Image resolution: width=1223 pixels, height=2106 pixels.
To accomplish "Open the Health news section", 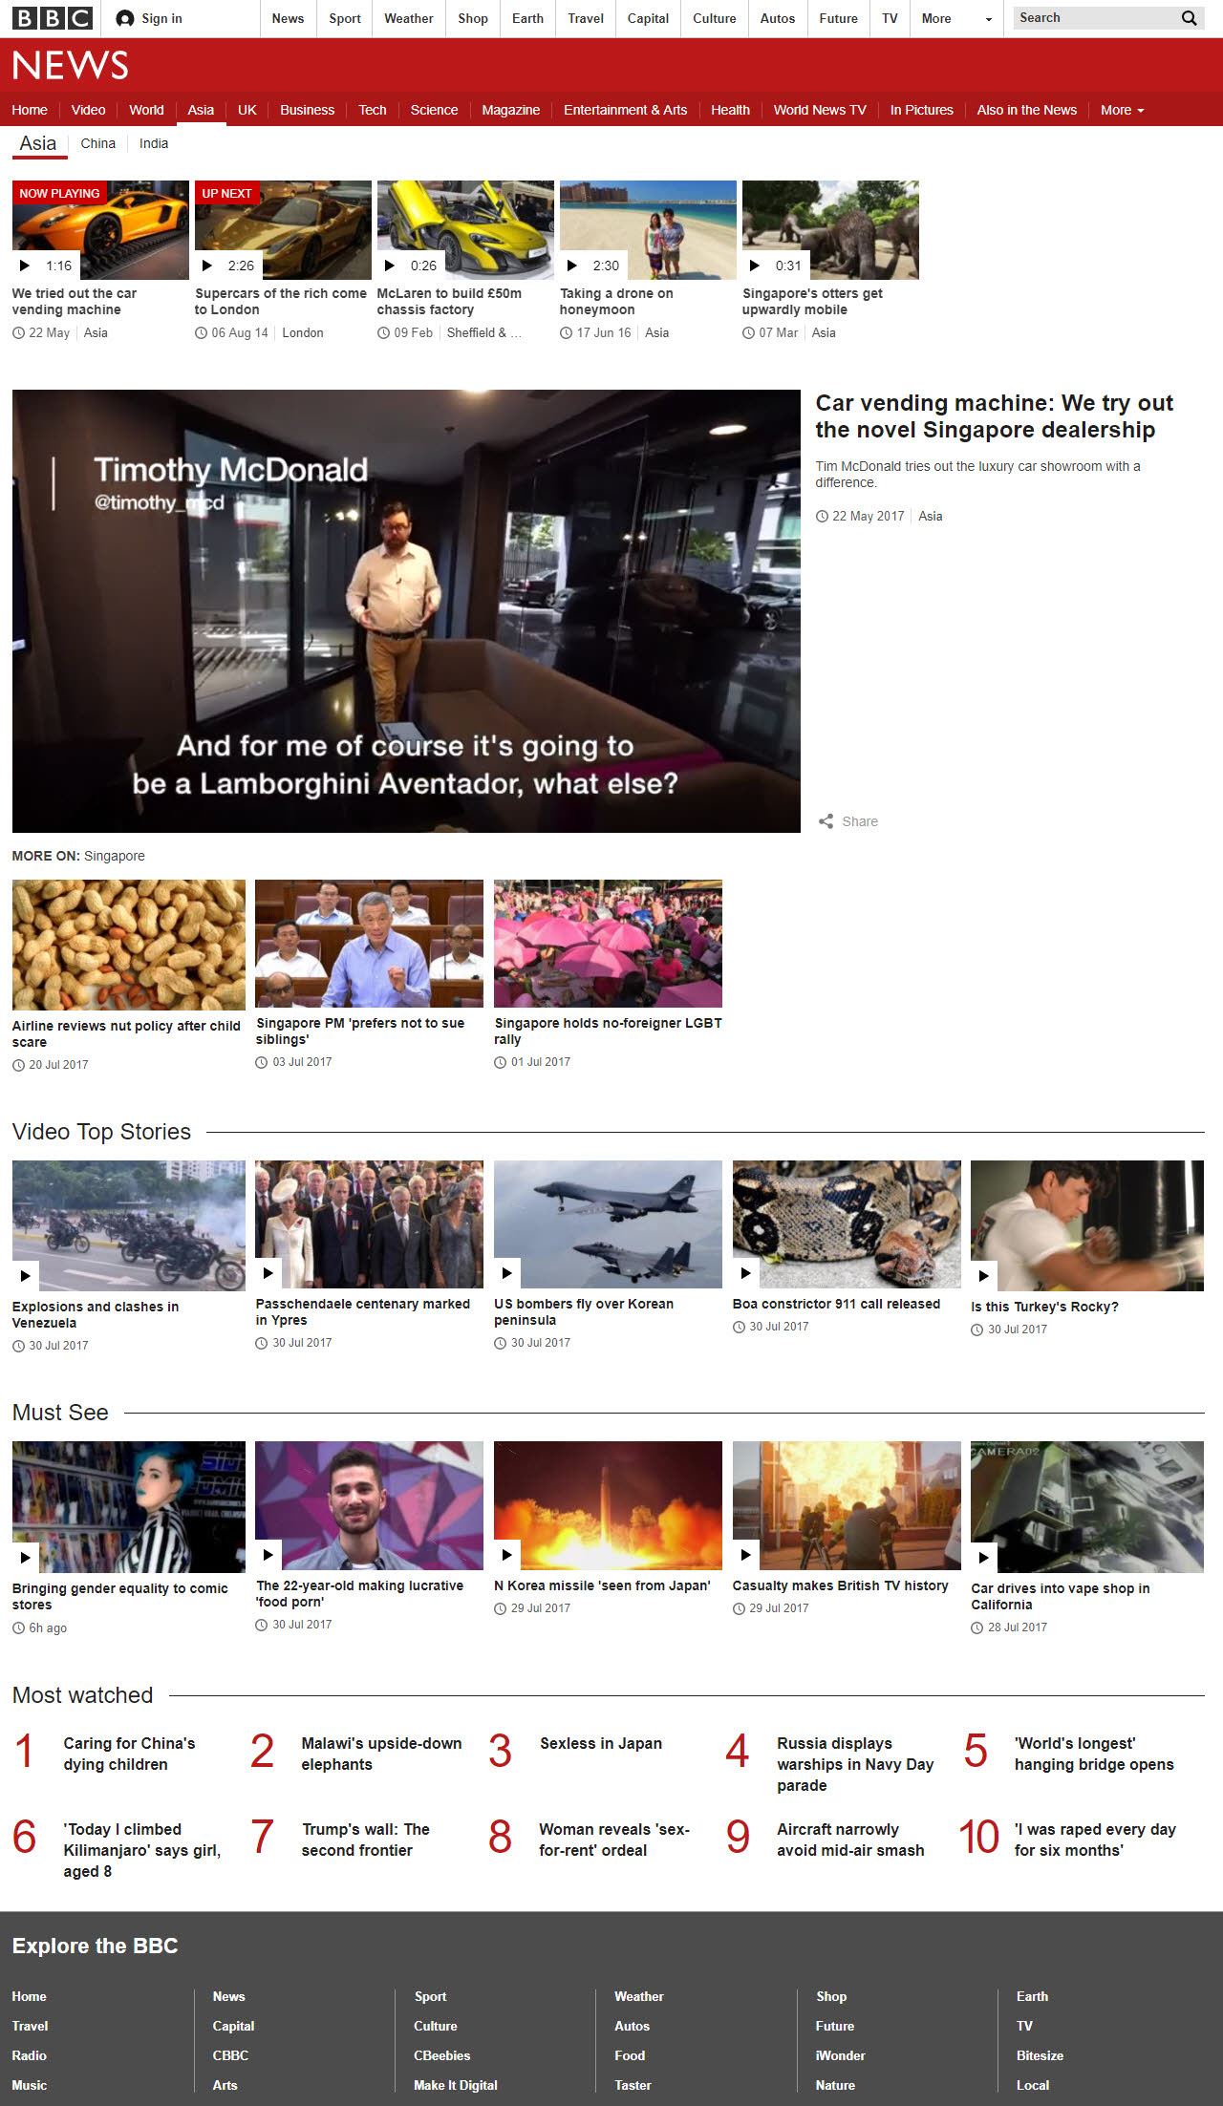I will [x=730, y=110].
